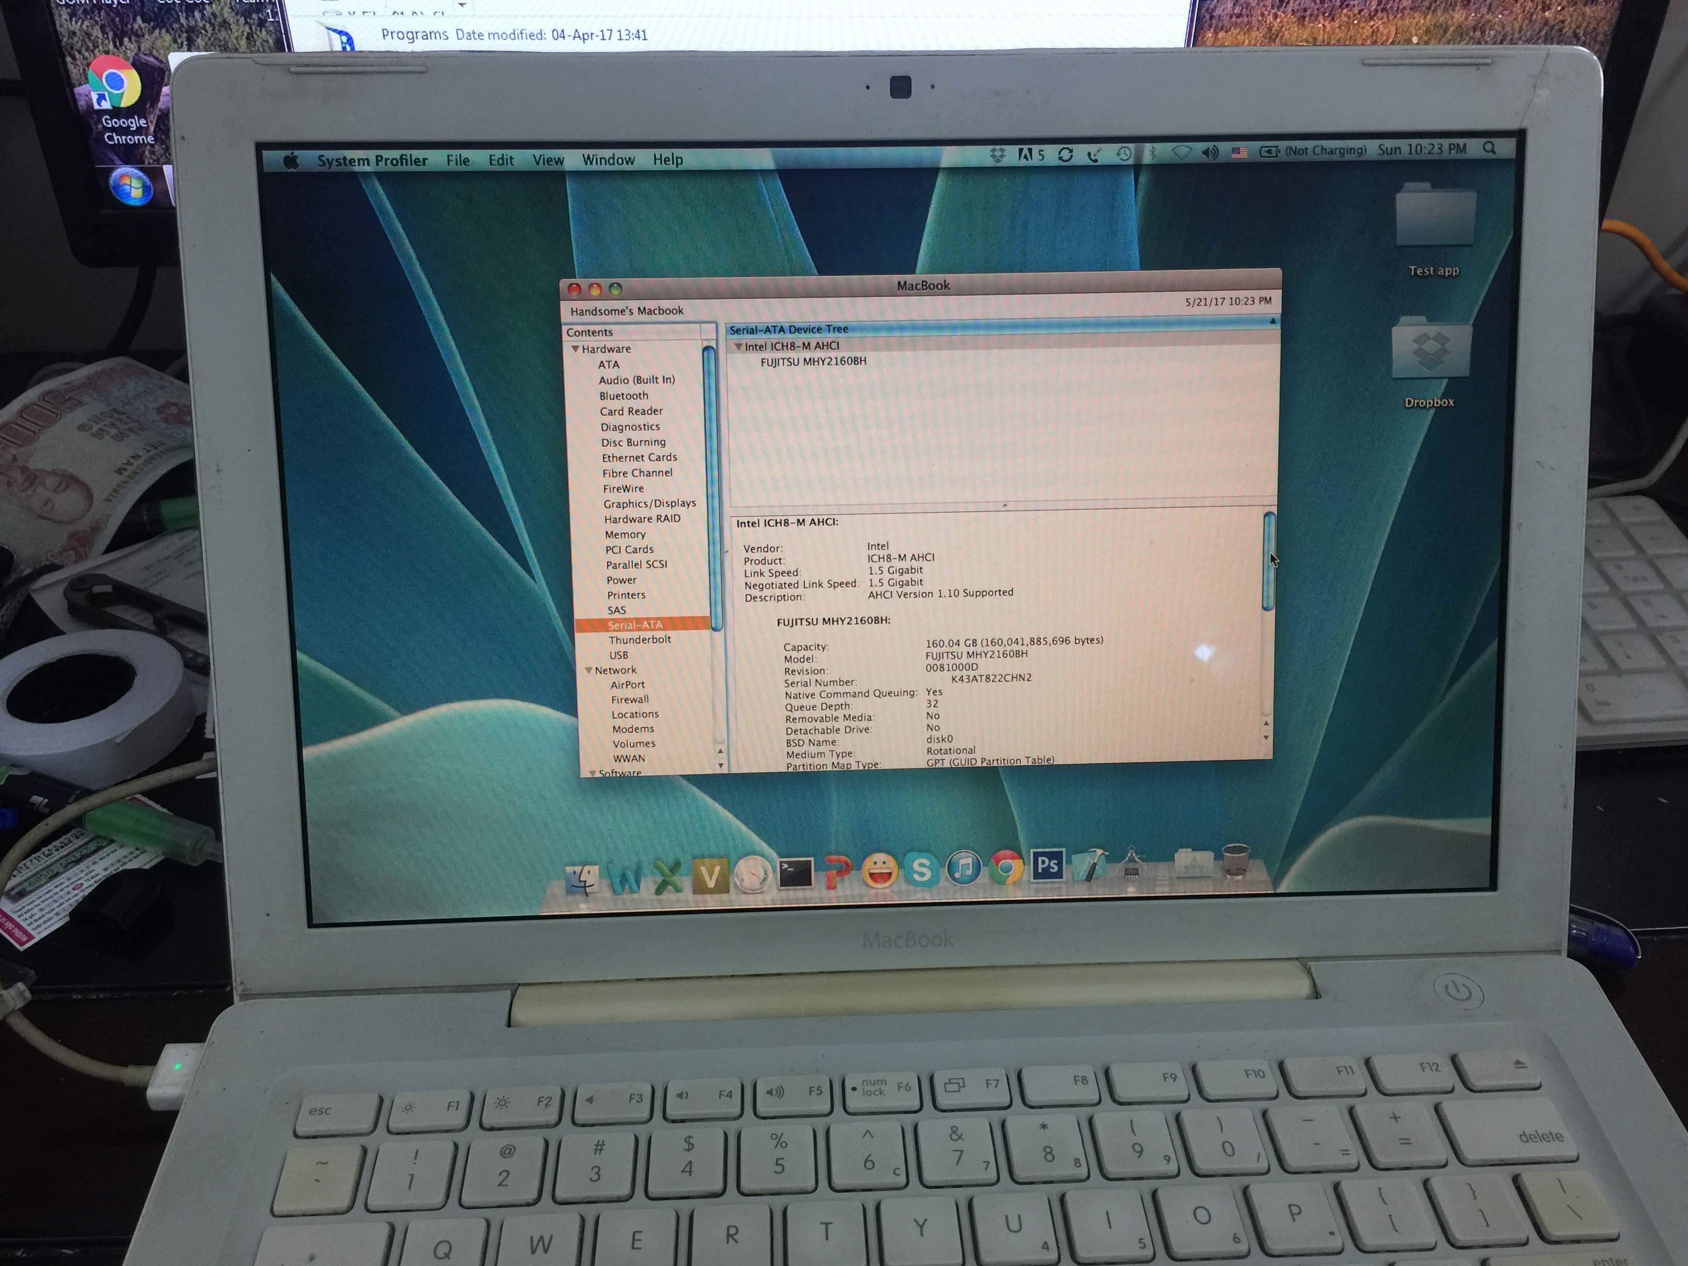Collapse the Hardware section triangle
Screen dimensions: 1688x1266
click(x=576, y=349)
